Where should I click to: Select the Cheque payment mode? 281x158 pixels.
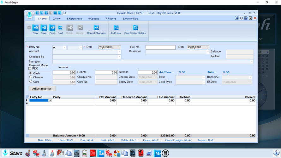[31, 77]
